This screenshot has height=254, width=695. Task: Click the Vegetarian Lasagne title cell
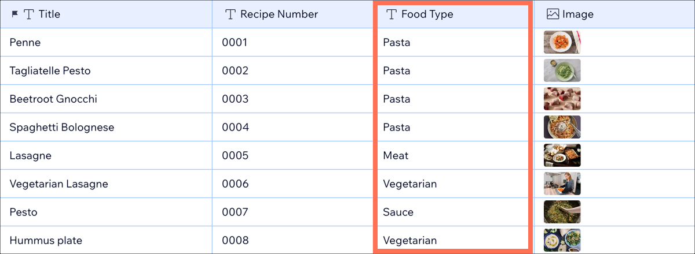(x=106, y=184)
